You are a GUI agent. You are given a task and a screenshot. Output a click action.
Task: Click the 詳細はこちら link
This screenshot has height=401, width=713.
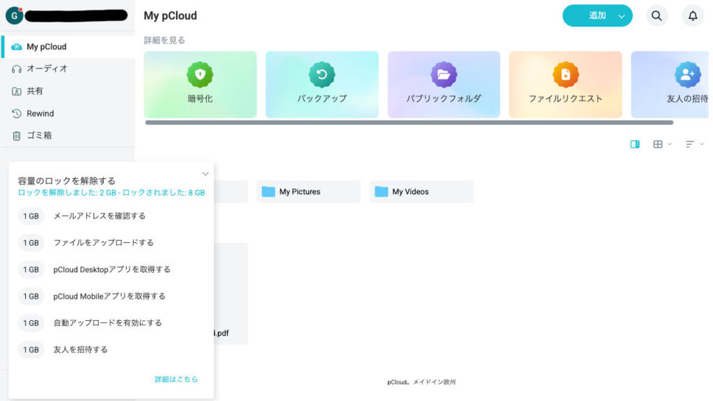(x=176, y=379)
